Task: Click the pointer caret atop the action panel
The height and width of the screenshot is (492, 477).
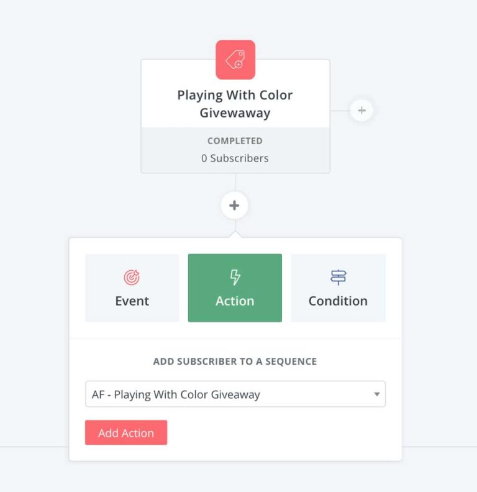Action: (235, 235)
